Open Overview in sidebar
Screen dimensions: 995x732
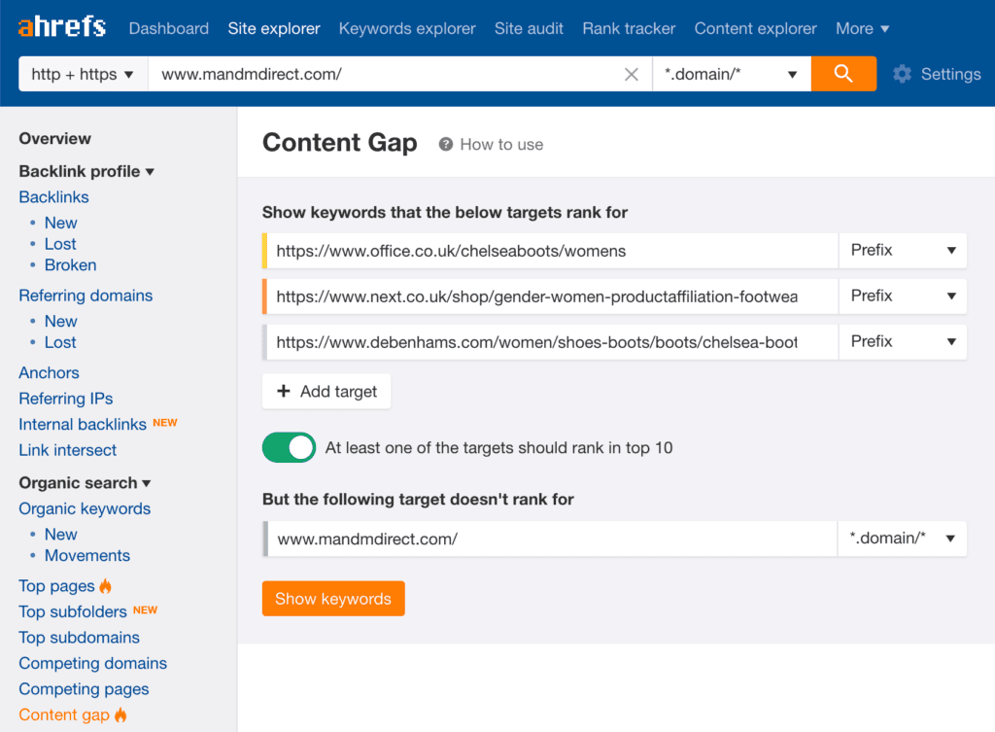[54, 138]
